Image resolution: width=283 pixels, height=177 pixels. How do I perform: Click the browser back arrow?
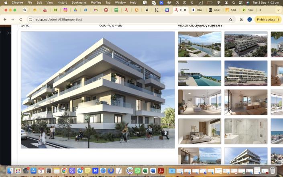tap(5, 19)
